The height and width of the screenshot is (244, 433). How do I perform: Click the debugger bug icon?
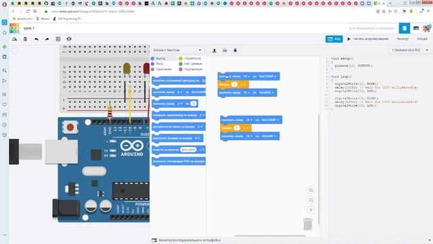point(235,50)
